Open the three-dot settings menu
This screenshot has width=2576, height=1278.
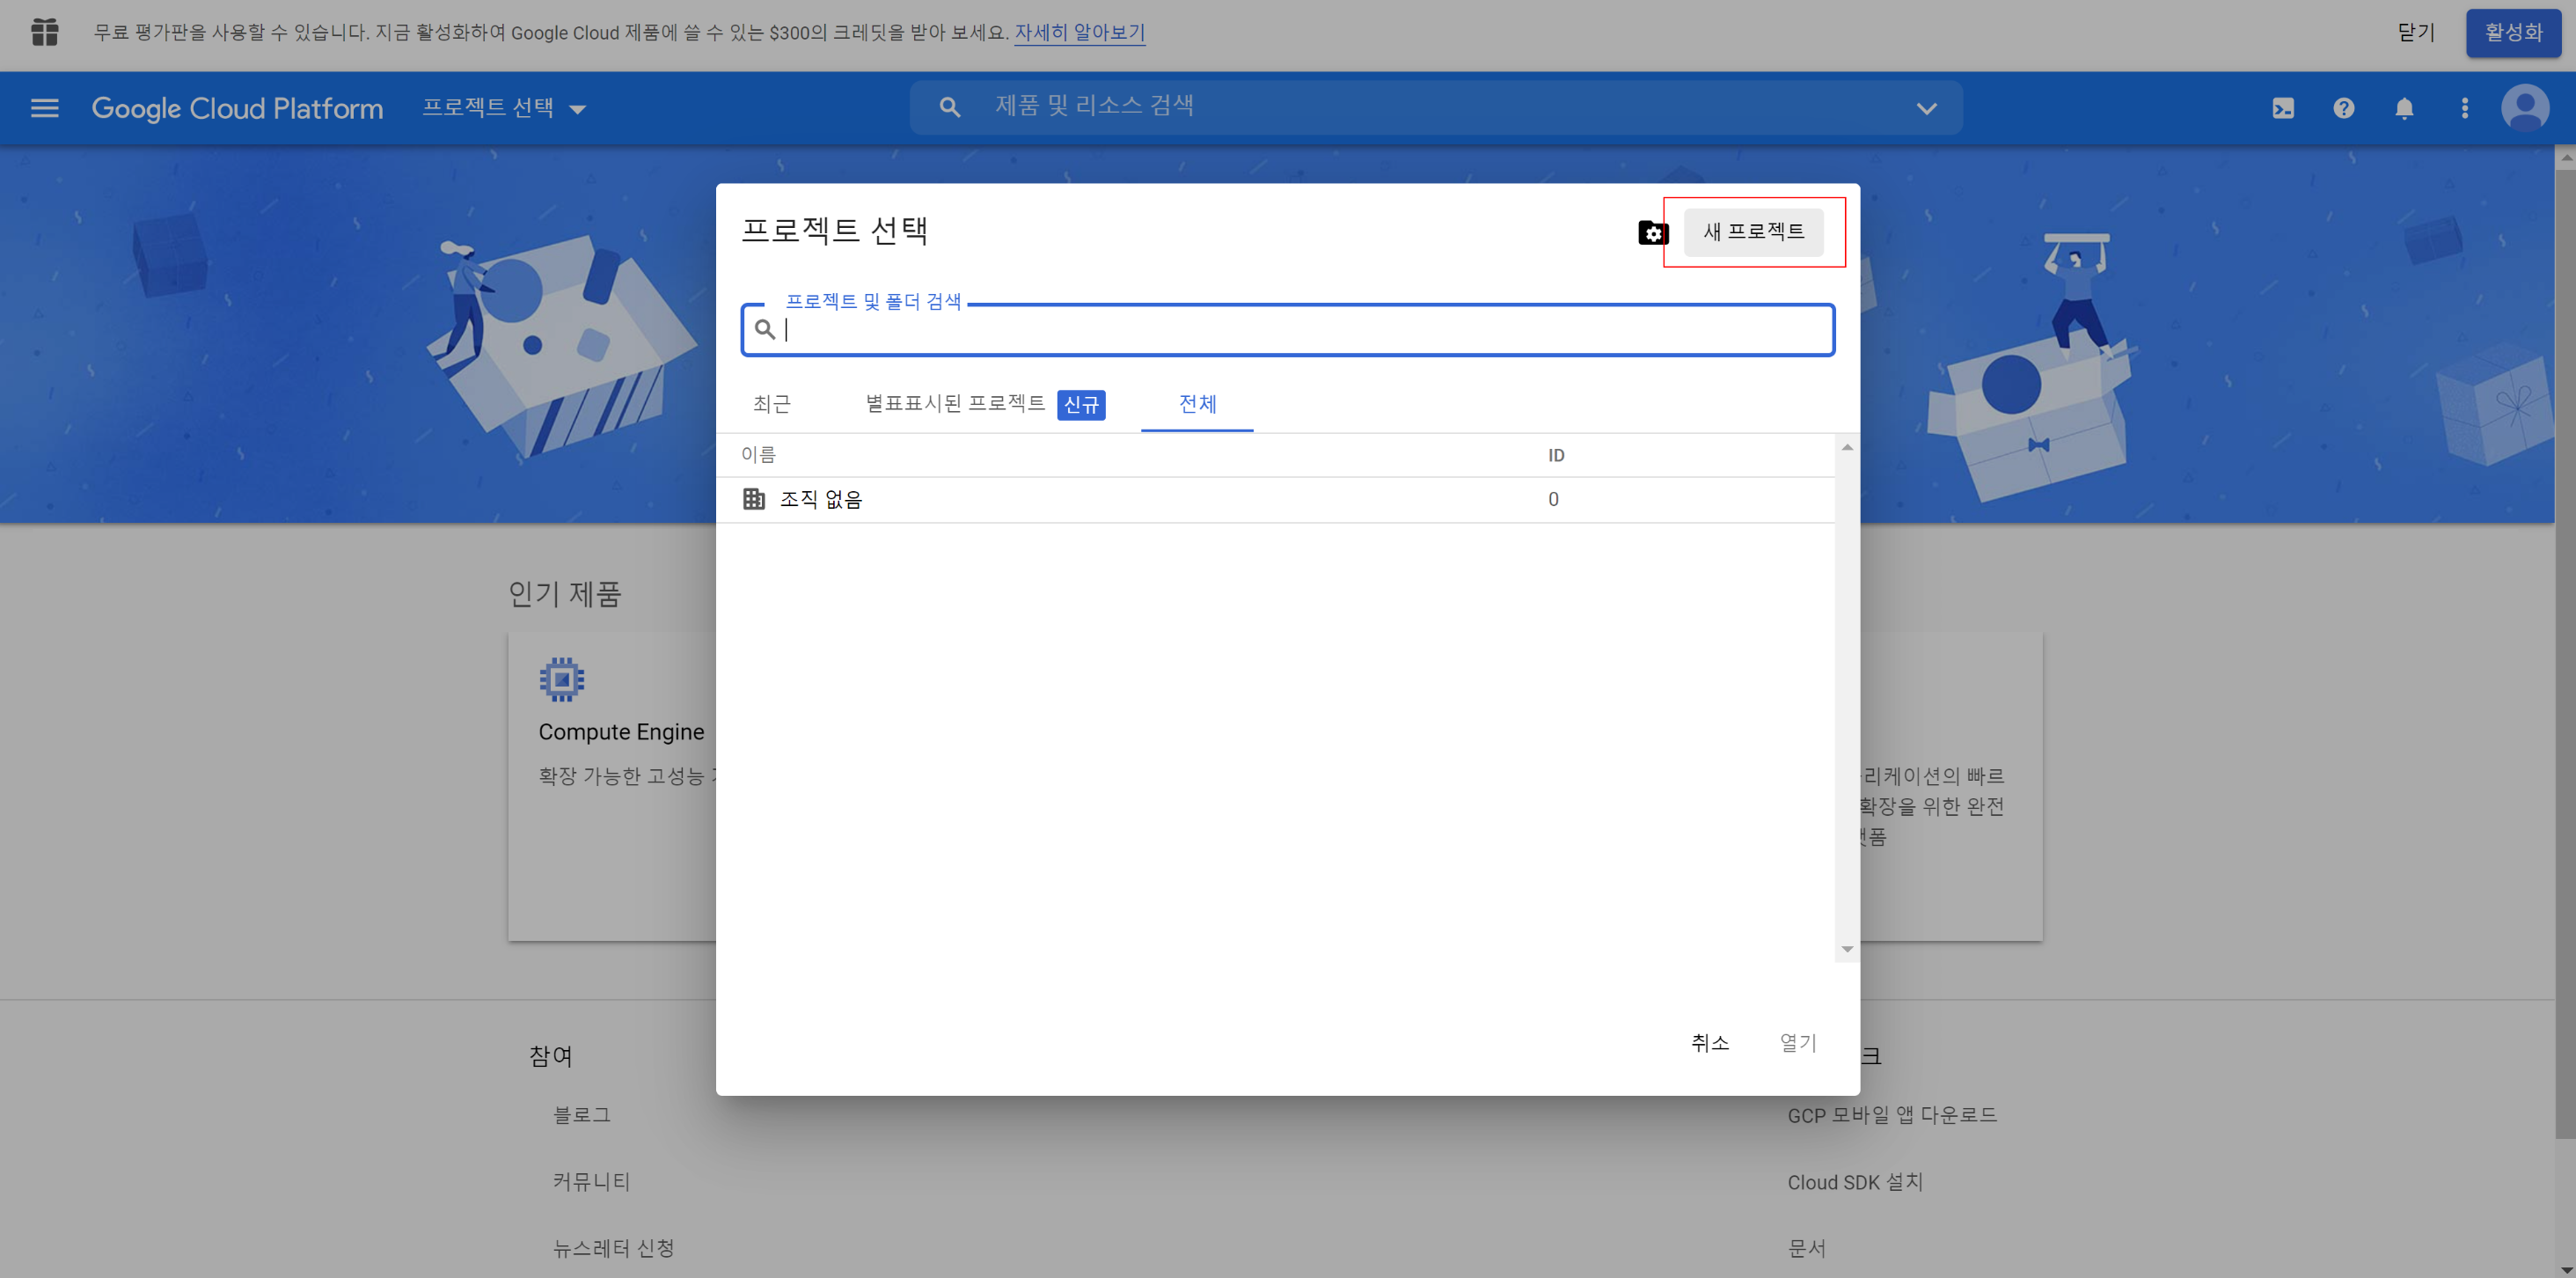2464,108
